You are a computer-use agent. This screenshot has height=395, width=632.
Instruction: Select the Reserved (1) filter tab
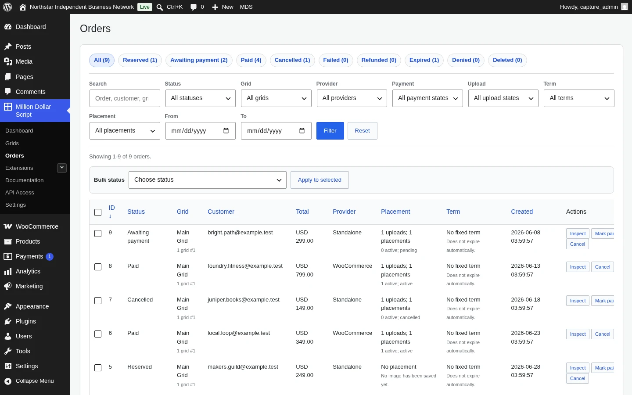pos(140,60)
